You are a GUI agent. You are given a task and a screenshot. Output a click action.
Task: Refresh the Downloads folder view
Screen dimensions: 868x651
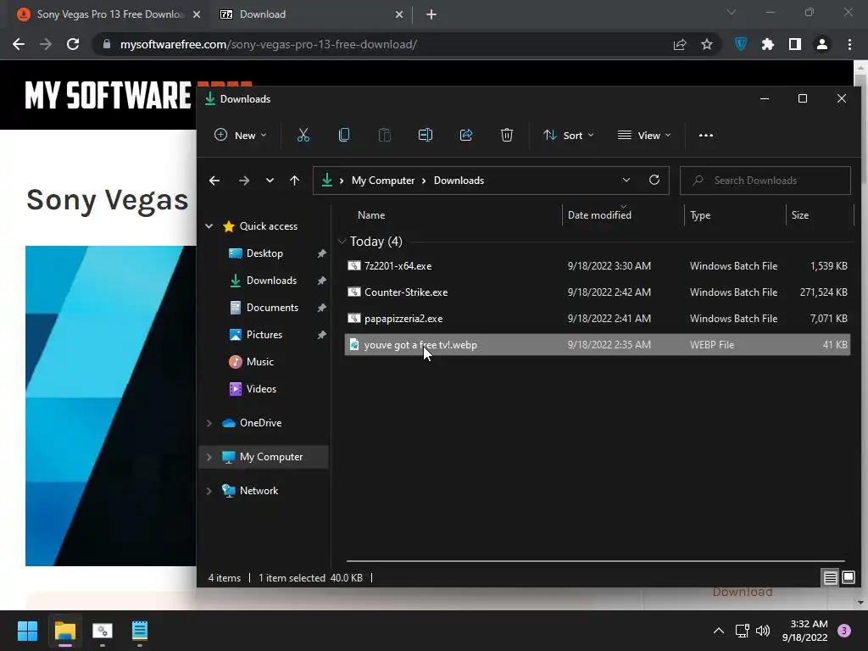pos(654,180)
